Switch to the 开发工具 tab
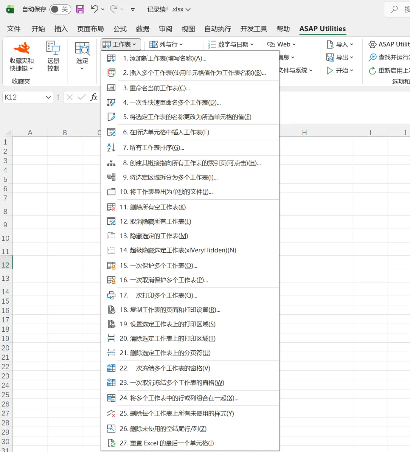This screenshot has width=410, height=452. click(x=254, y=29)
